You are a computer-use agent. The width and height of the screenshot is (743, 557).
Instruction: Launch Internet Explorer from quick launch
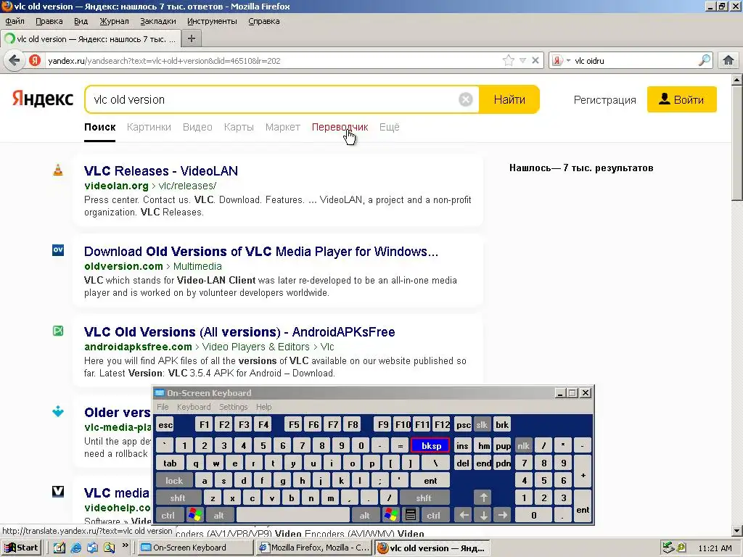pyautogui.click(x=75, y=548)
